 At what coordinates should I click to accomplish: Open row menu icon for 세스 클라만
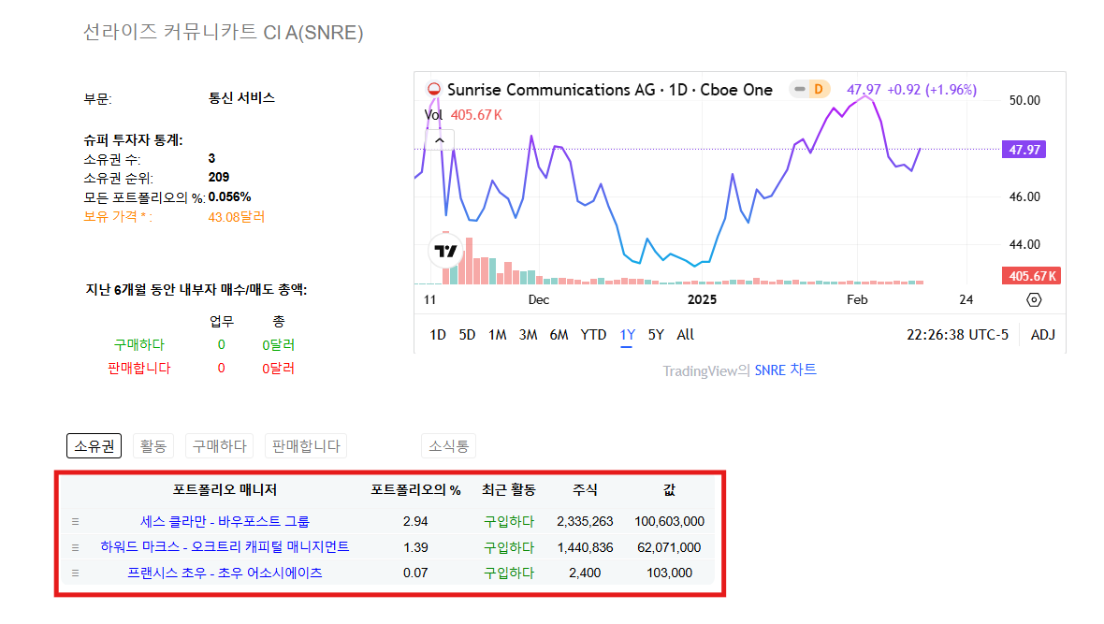pyautogui.click(x=76, y=521)
